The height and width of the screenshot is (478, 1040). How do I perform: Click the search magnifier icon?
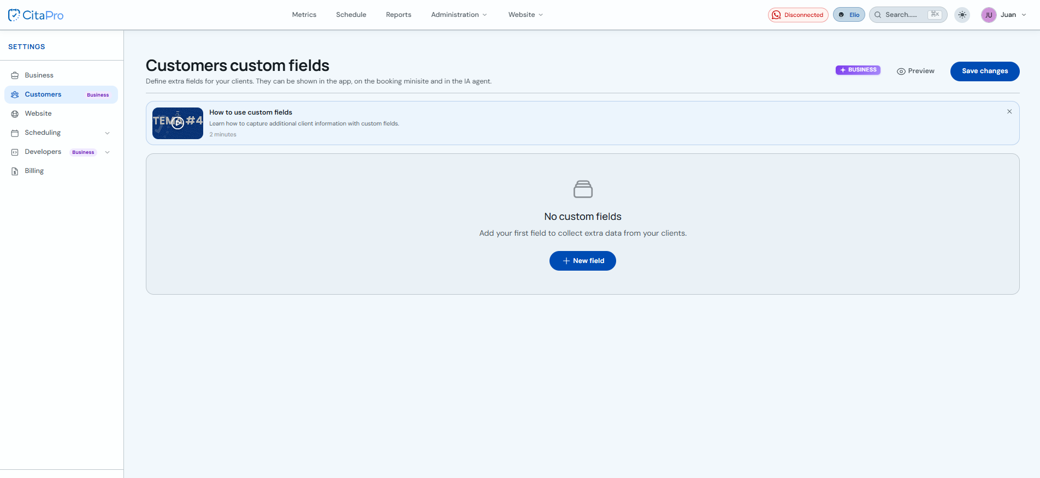(878, 15)
